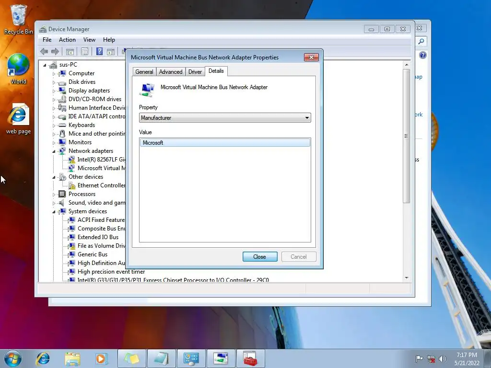491x368 pixels.
Task: Collapse the Other devices node
Action: point(54,177)
